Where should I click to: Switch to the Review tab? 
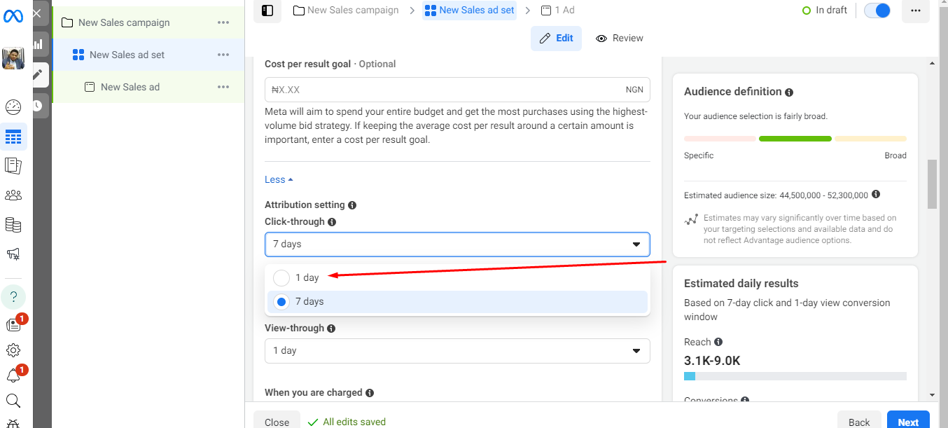(x=620, y=39)
